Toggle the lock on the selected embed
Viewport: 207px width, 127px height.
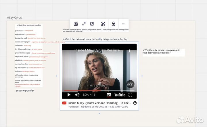click(x=113, y=24)
